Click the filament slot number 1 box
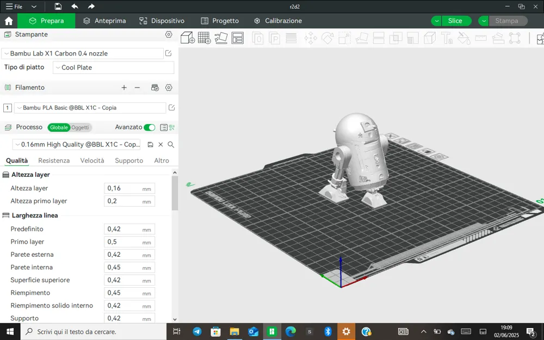 7,108
